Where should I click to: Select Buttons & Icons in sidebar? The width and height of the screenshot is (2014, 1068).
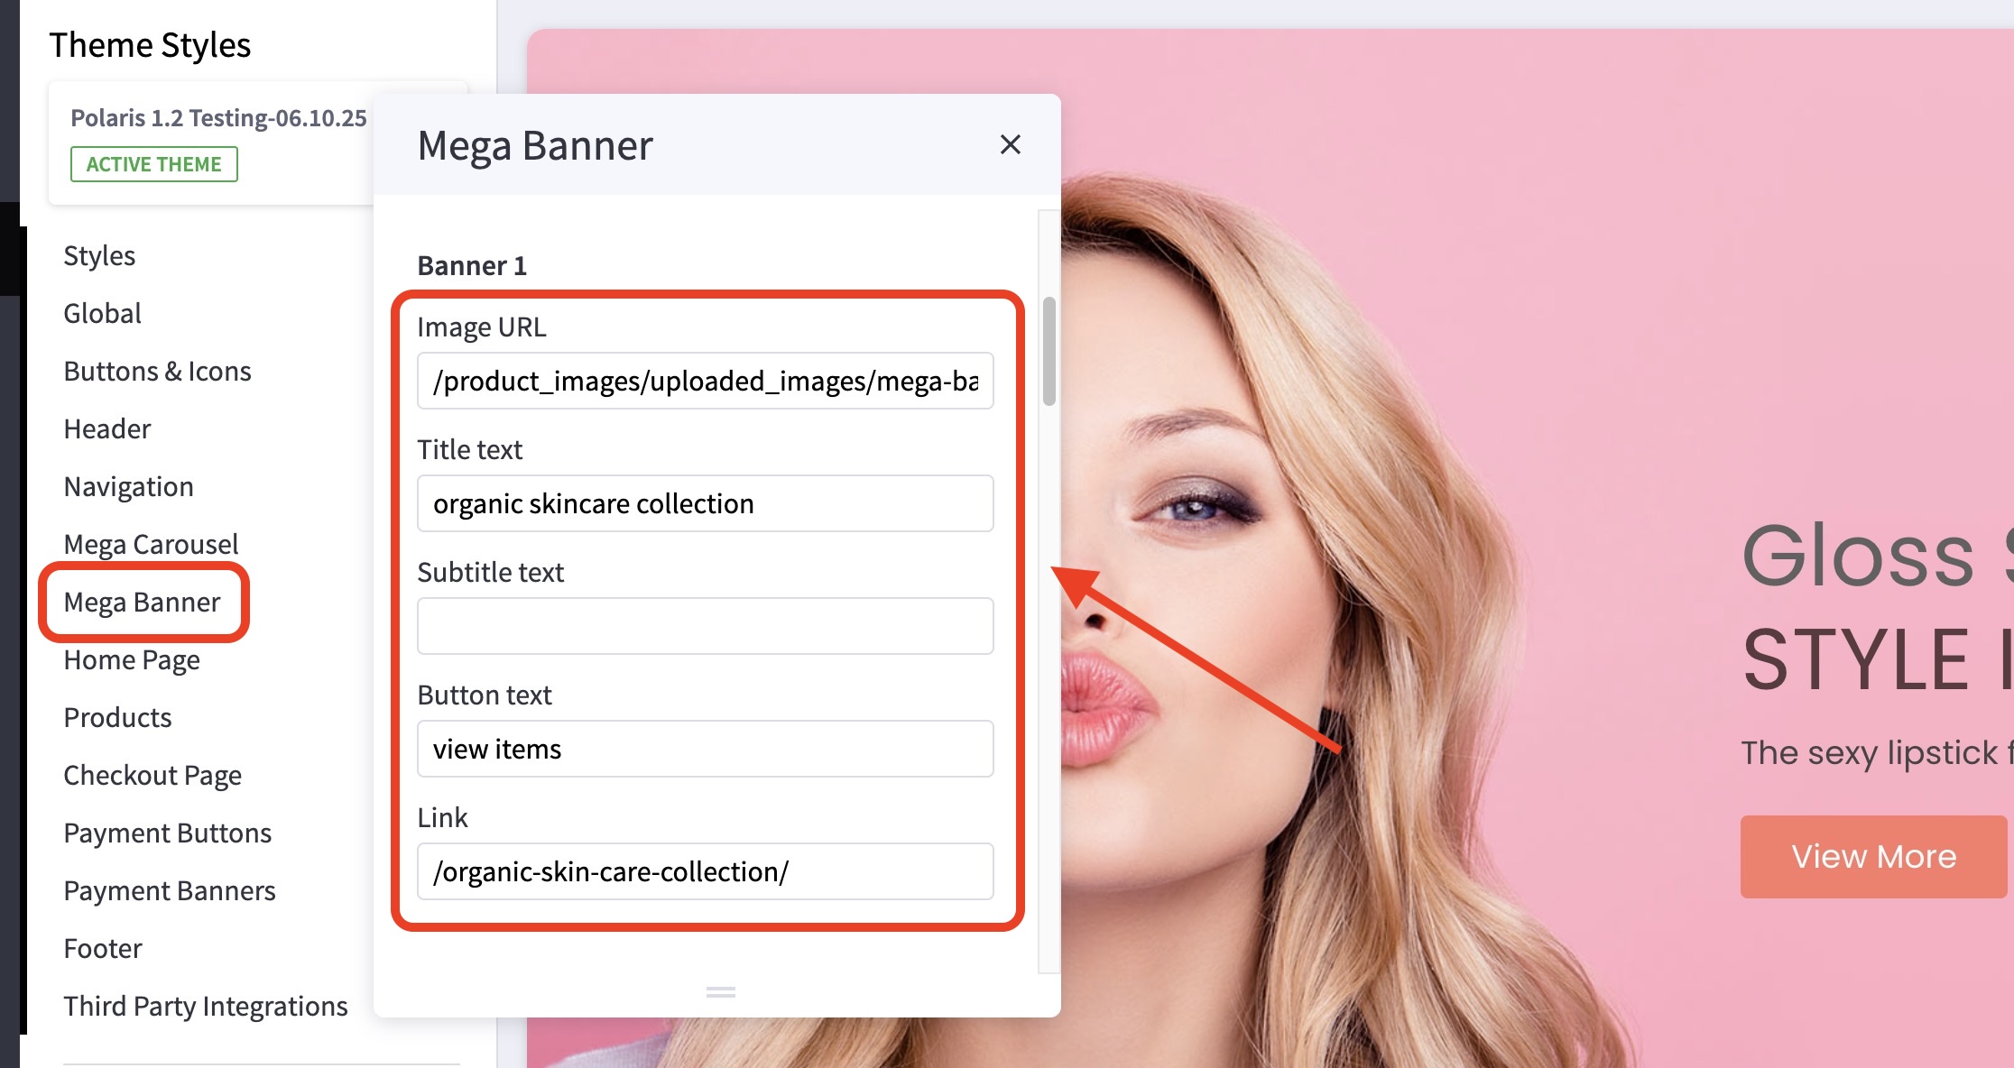pyautogui.click(x=157, y=372)
